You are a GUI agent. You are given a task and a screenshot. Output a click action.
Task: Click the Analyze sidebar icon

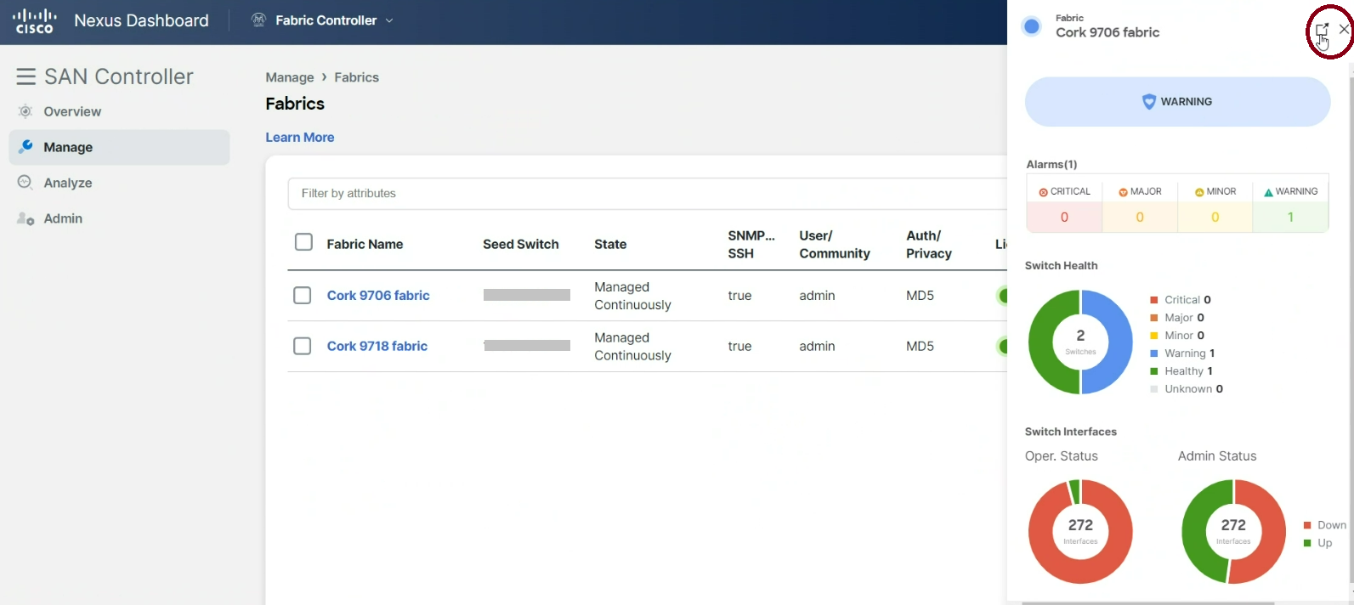tap(25, 182)
